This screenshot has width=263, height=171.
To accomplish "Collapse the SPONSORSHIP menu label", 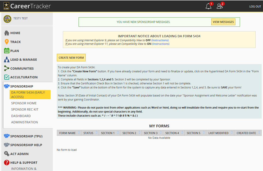I will 22,86.
